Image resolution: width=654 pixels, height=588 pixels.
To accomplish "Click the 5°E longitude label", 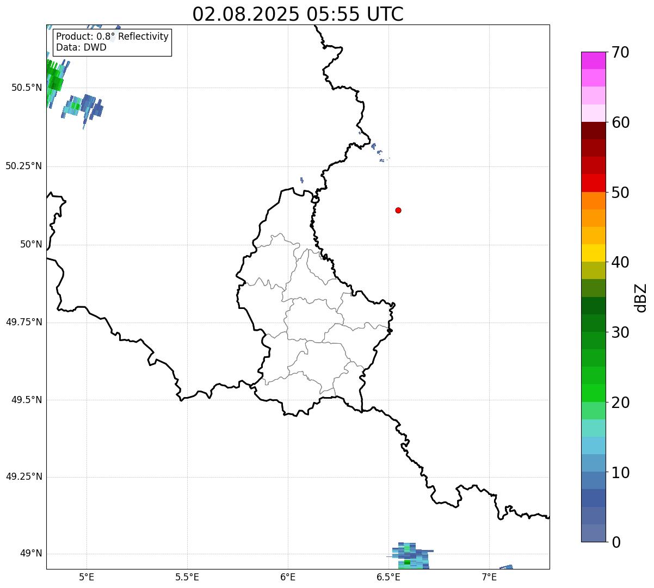I will click(x=87, y=577).
